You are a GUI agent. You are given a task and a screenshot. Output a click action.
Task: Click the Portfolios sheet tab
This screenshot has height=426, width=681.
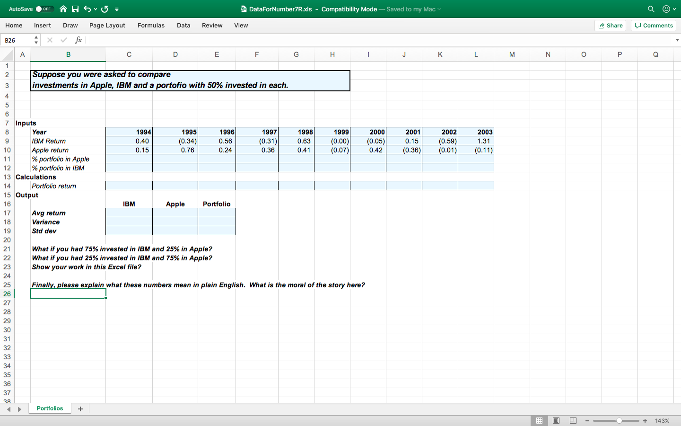click(50, 408)
